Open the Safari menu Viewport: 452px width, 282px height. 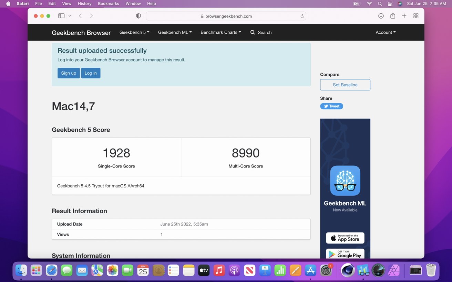click(23, 3)
